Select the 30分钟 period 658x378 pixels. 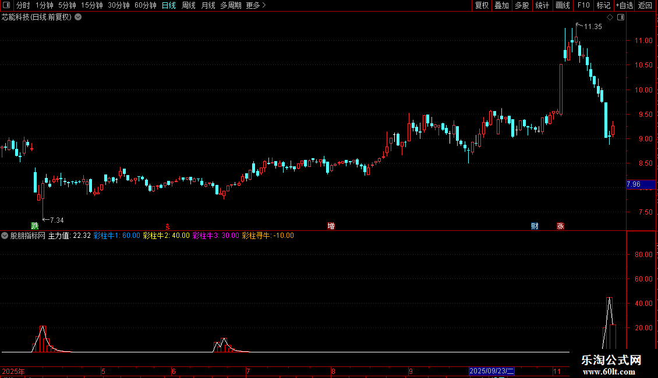(x=119, y=5)
